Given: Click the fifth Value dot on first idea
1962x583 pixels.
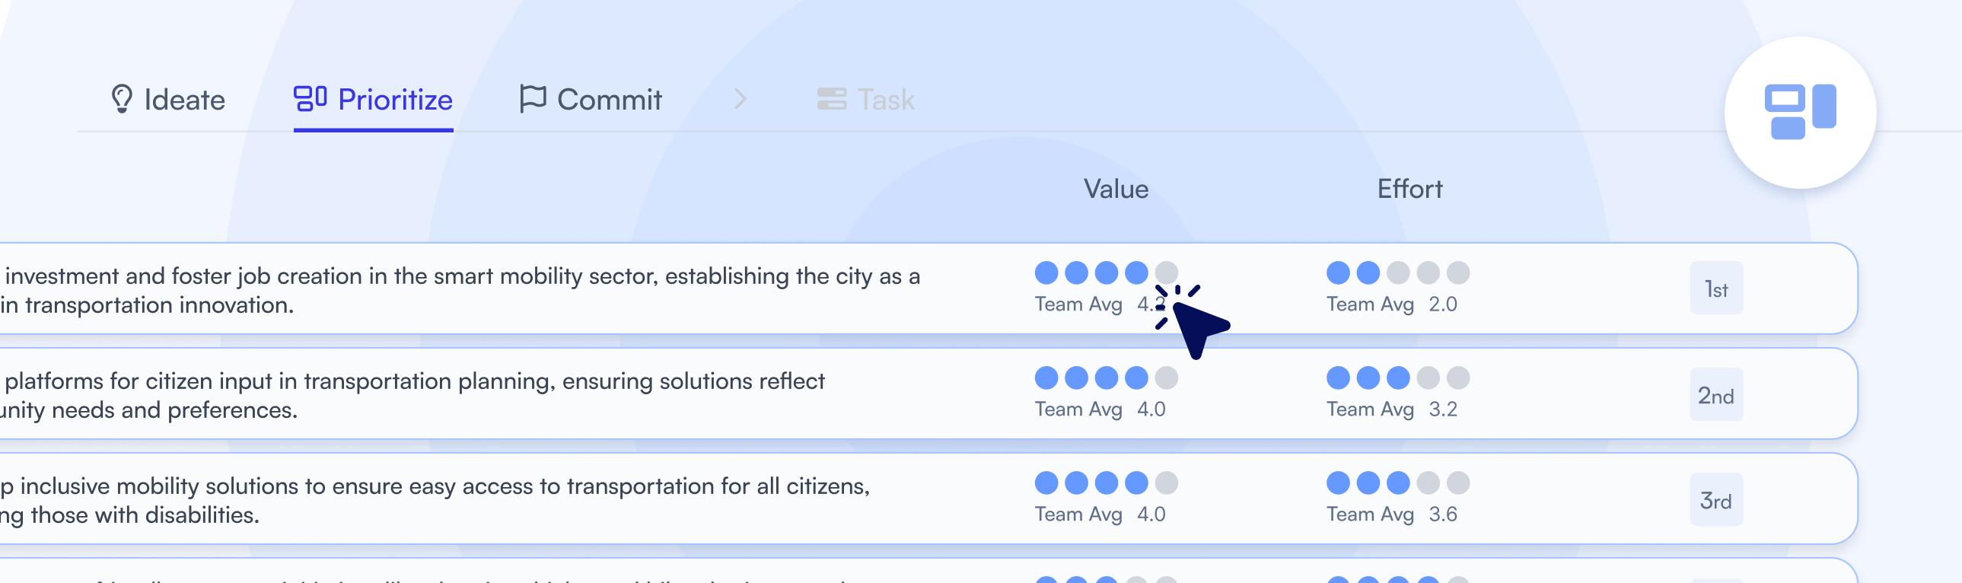Looking at the screenshot, I should click(1166, 272).
